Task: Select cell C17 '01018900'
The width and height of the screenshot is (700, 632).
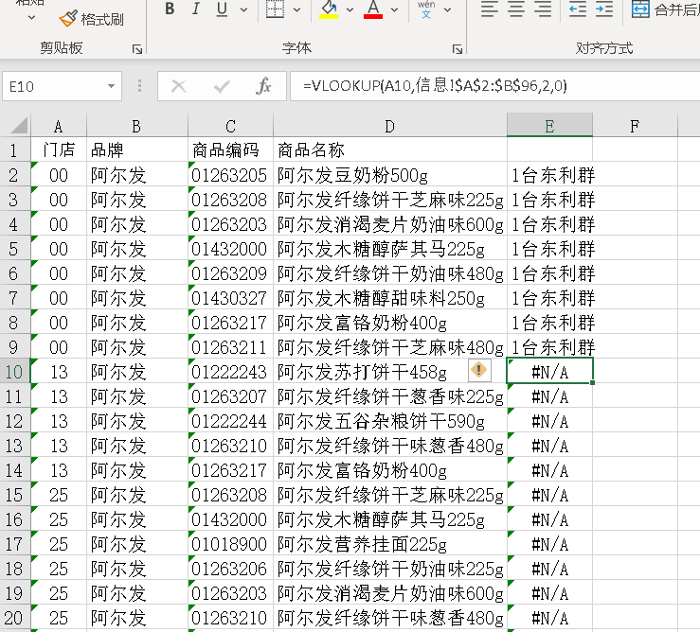Action: (230, 544)
